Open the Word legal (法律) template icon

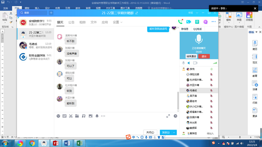[x=255, y=85]
